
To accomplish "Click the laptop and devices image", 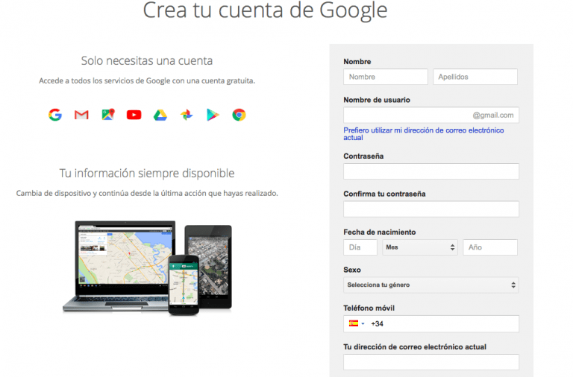I will 147,268.
